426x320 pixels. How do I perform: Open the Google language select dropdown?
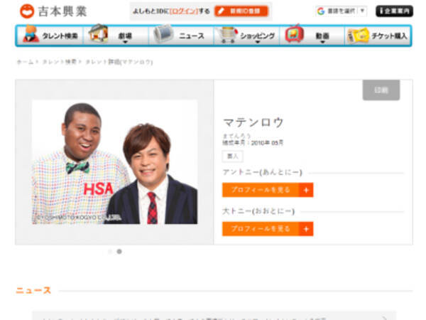342,11
